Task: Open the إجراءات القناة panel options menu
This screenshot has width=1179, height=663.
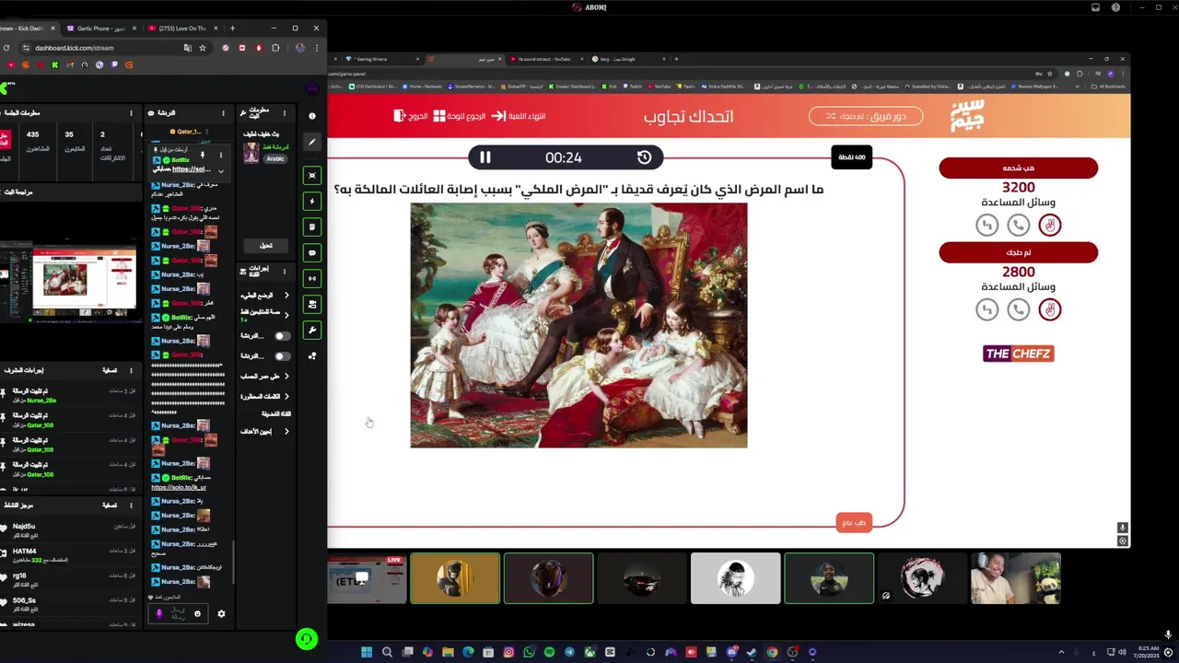Action: click(285, 272)
